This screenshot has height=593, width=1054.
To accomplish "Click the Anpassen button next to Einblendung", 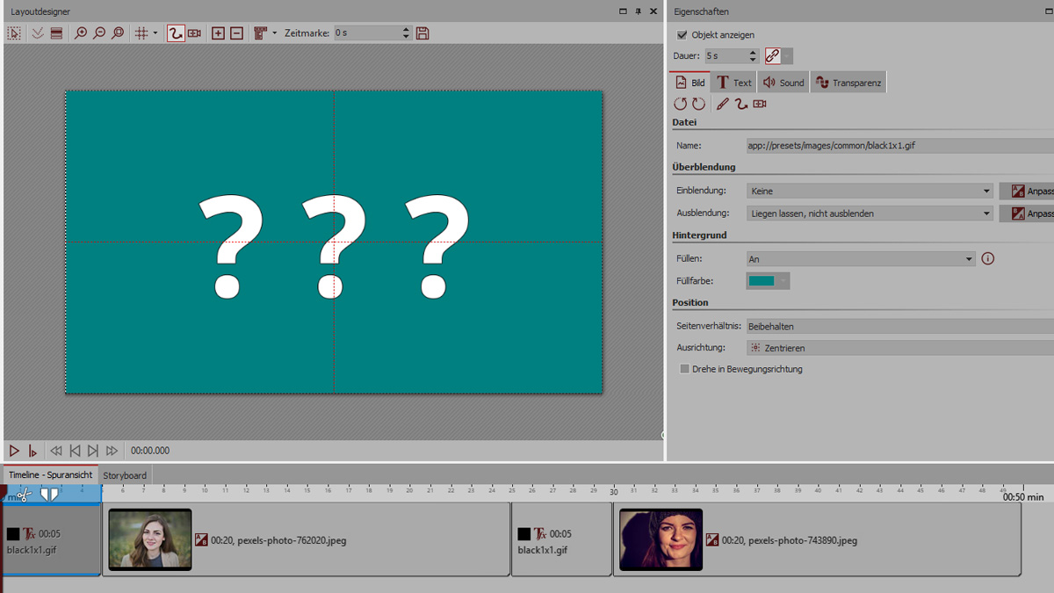I will click(x=1028, y=191).
